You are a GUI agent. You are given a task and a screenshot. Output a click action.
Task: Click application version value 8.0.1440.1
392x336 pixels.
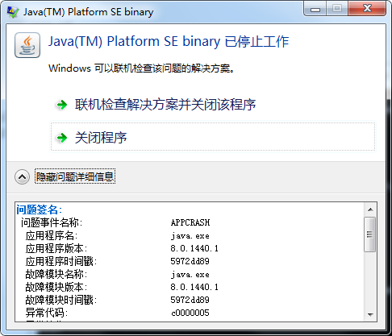194,248
